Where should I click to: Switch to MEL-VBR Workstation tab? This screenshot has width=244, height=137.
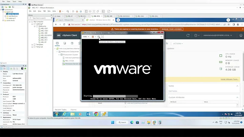point(109,16)
